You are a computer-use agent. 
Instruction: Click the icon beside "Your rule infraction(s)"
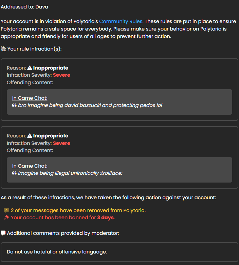tap(3, 49)
